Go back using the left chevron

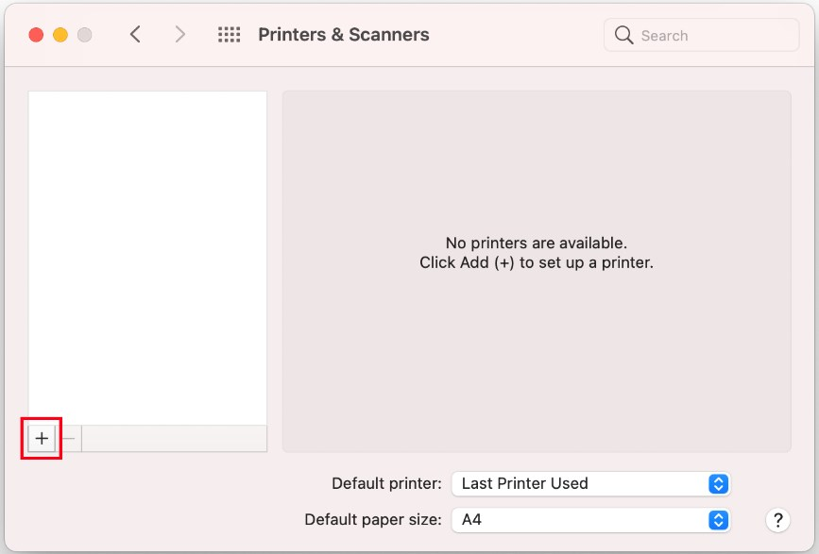[x=135, y=34]
